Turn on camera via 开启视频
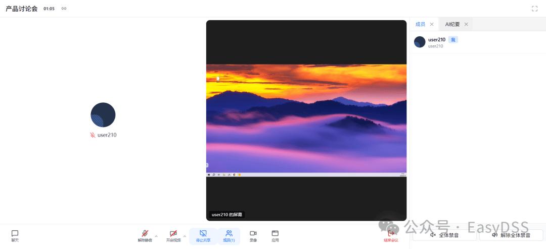The height and width of the screenshot is (249, 546). [173, 236]
